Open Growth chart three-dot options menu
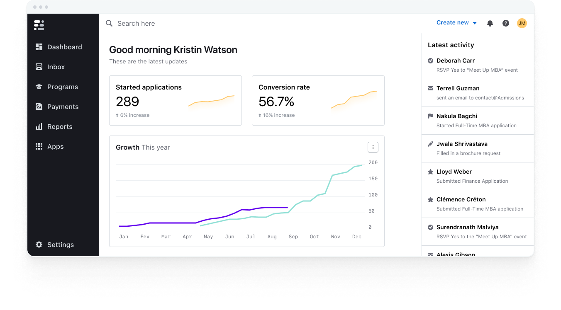Screen dimensions: 561x310 [373, 147]
